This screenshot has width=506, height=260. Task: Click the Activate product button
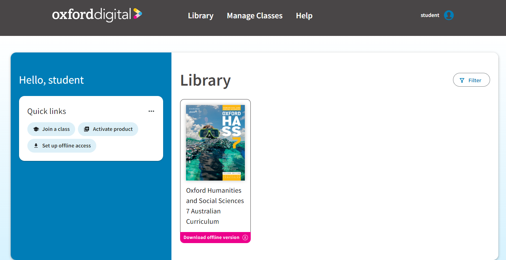click(108, 129)
